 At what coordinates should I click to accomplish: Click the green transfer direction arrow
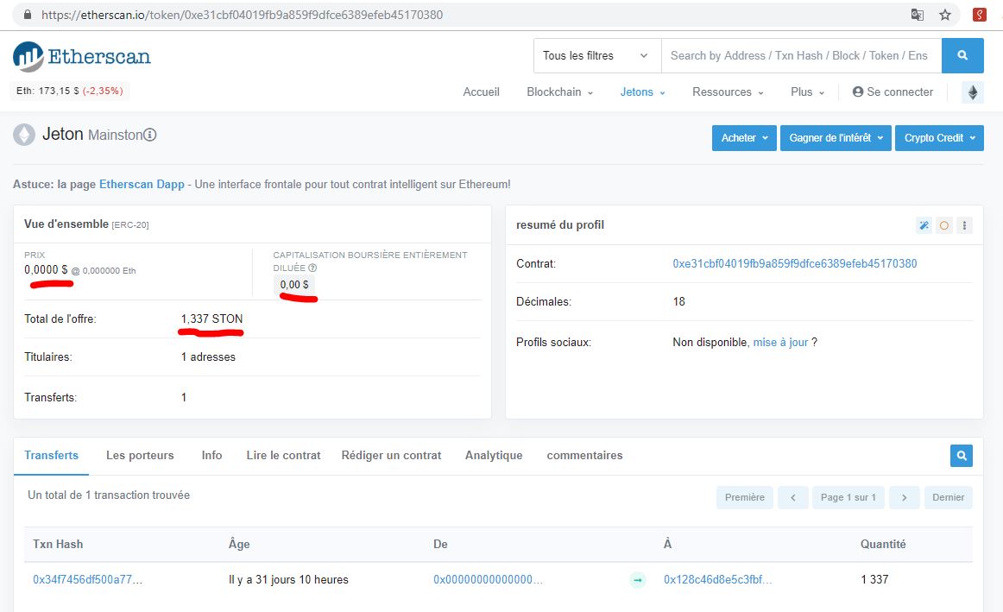[x=637, y=580]
